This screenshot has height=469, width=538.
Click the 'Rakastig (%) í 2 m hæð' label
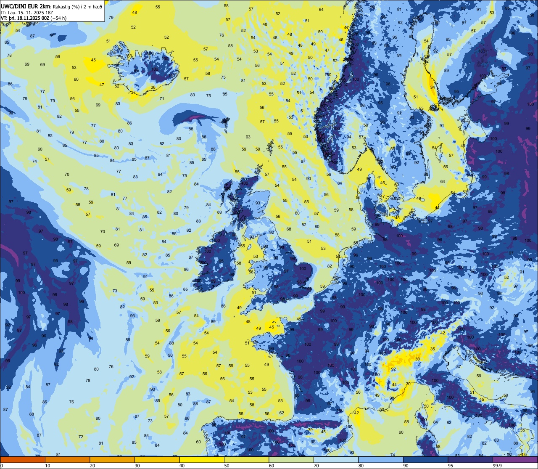pos(77,6)
